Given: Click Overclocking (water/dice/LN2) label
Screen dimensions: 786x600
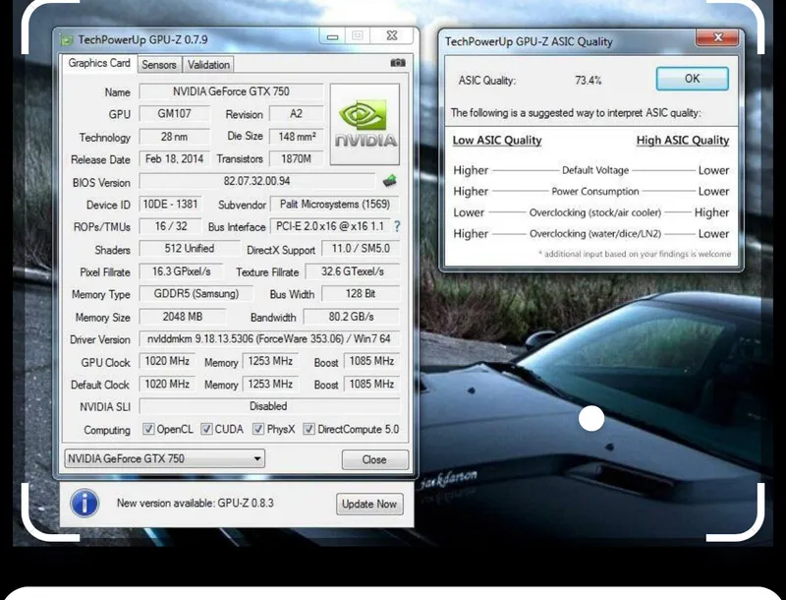Looking at the screenshot, I should [x=595, y=234].
